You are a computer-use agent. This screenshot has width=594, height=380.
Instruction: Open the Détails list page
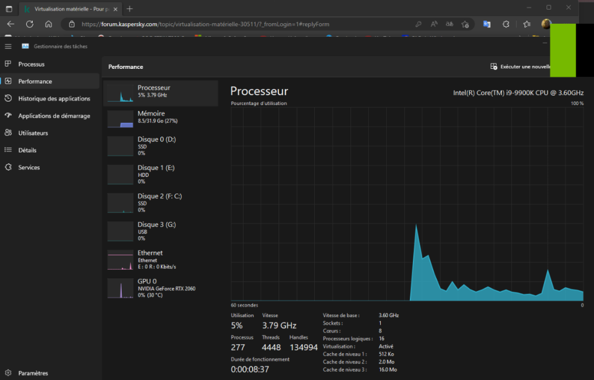(x=27, y=150)
